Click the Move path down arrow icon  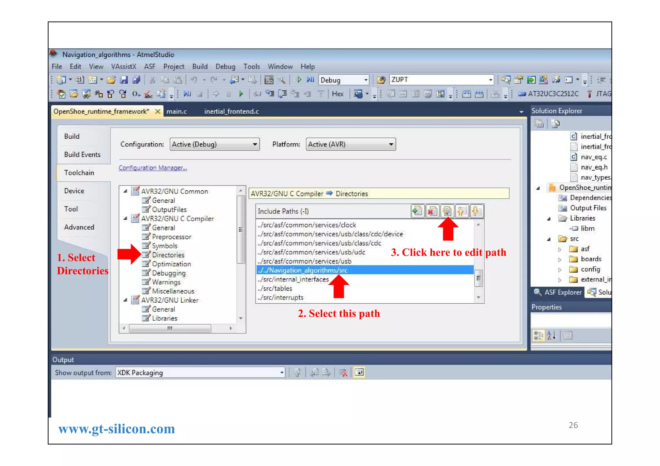476,211
